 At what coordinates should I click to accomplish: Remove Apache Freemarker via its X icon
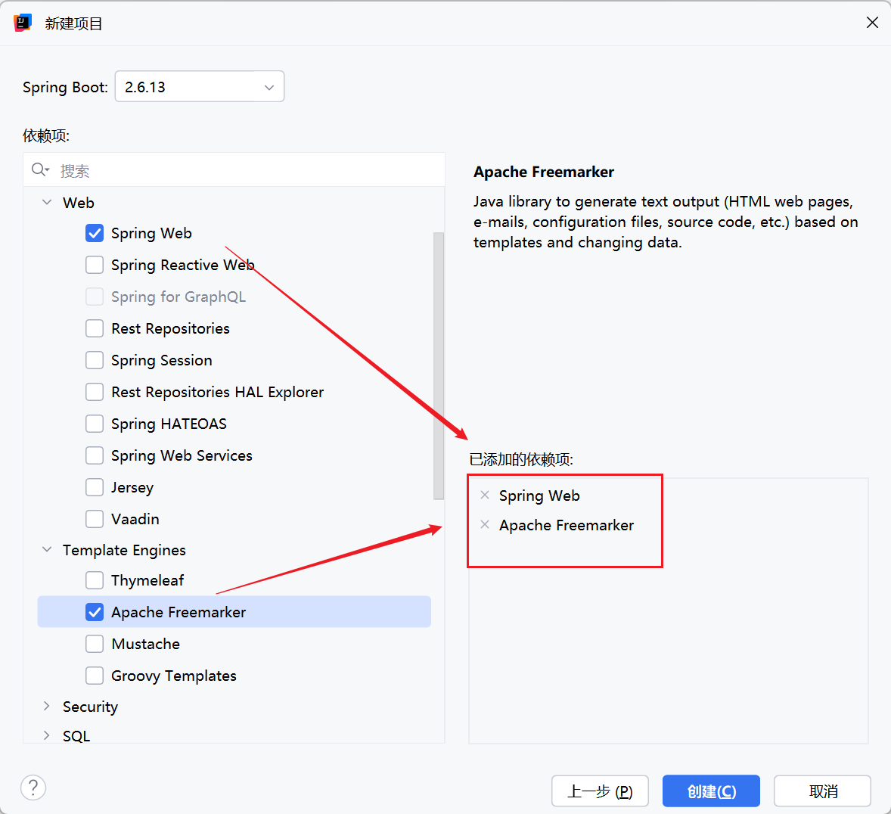pos(485,525)
